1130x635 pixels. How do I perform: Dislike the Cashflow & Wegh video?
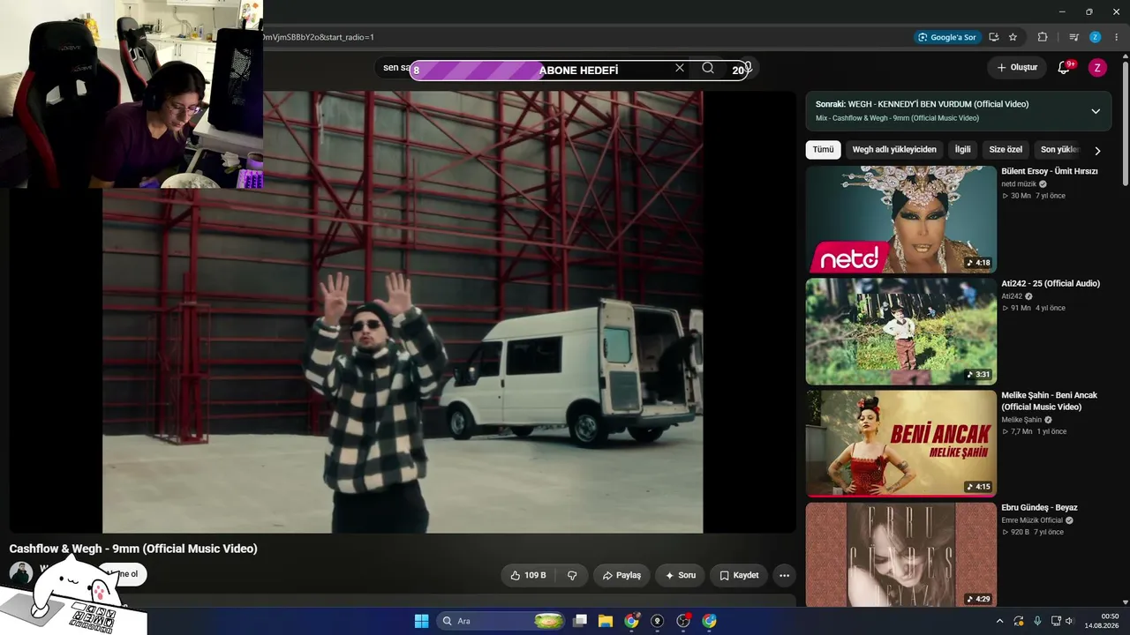tap(572, 575)
